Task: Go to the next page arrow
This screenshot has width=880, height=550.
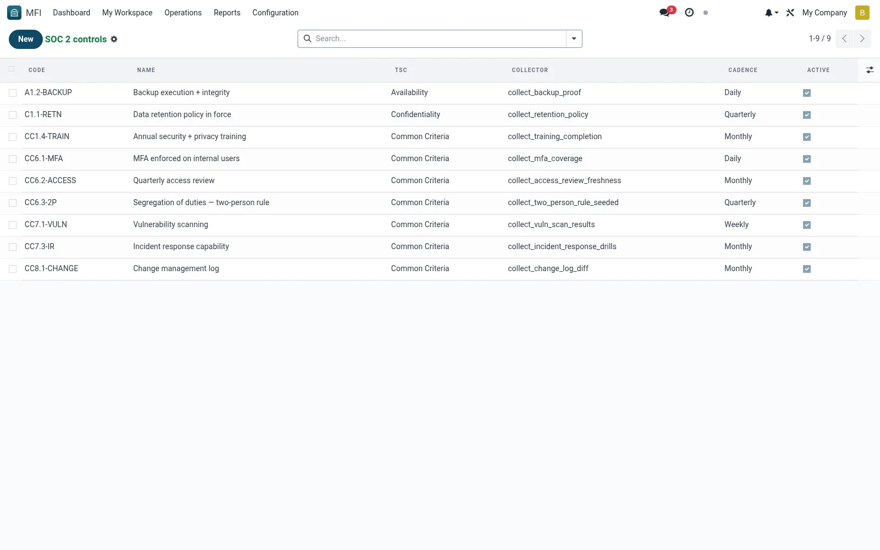Action: click(x=862, y=38)
